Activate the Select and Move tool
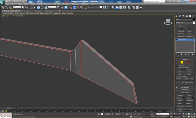 point(39,7)
